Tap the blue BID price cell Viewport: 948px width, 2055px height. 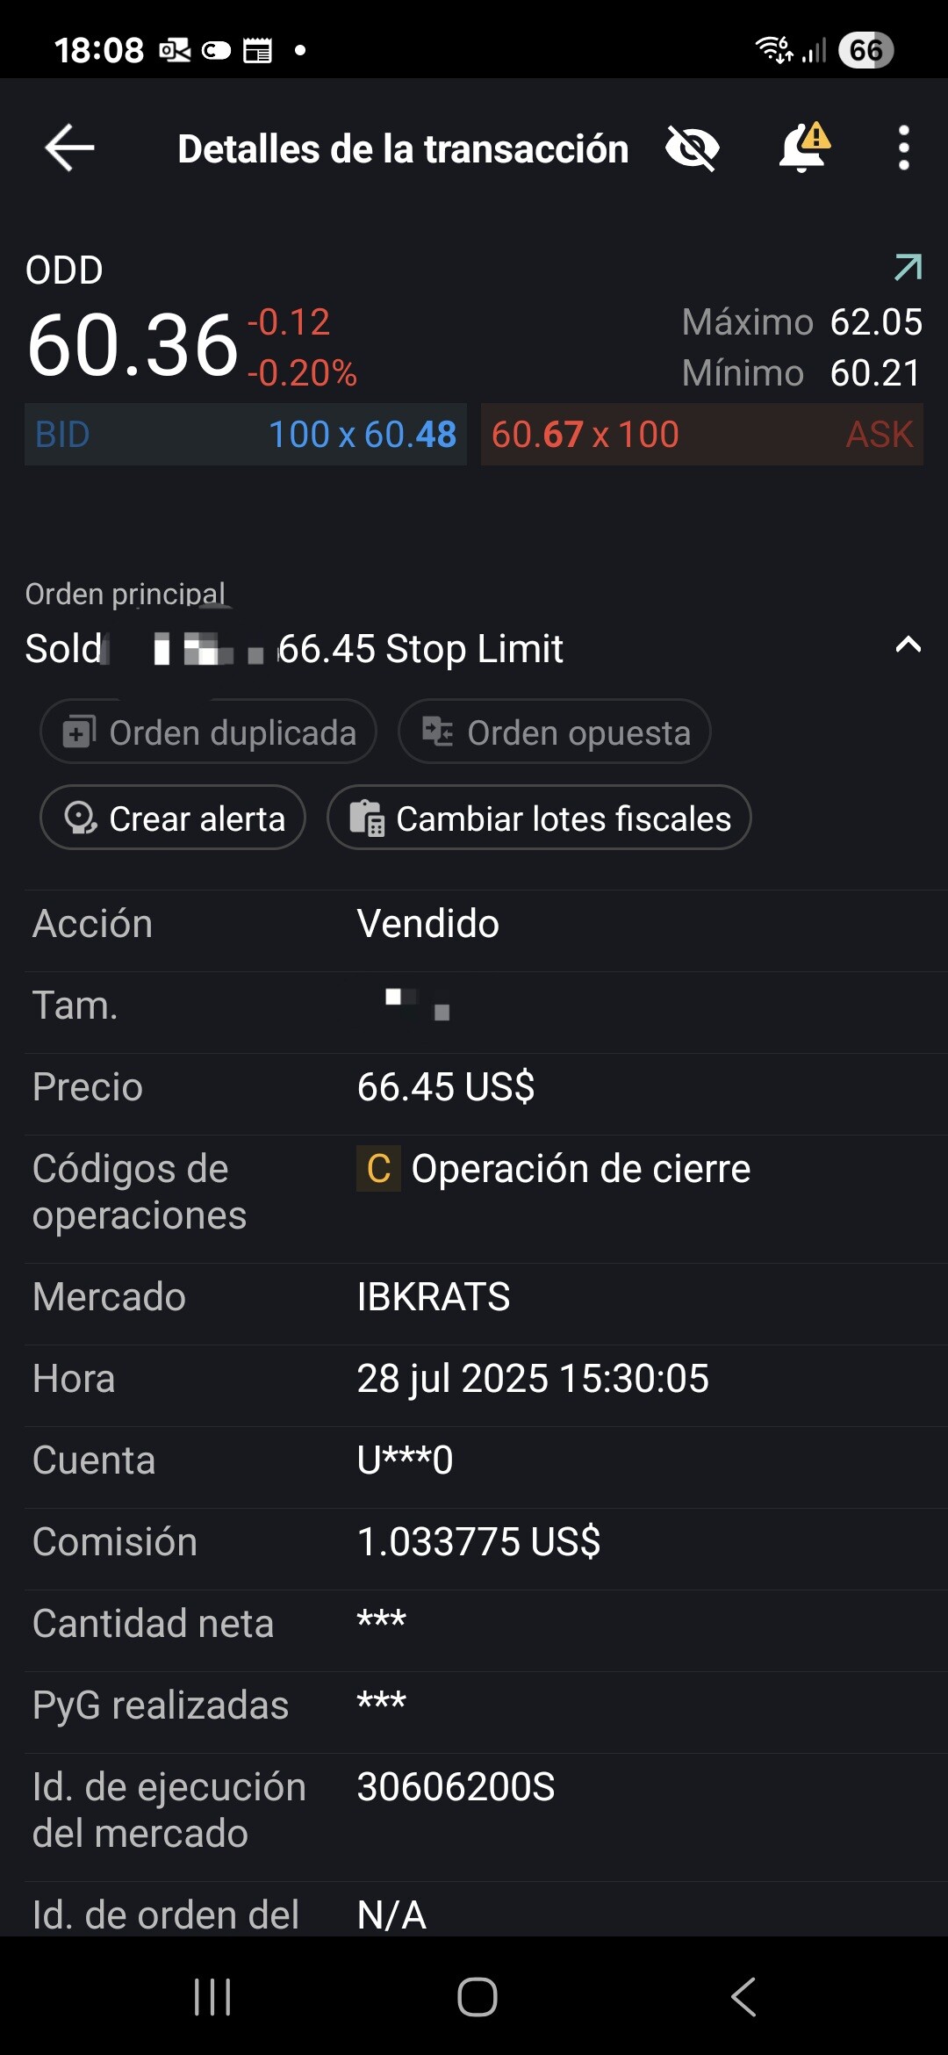(246, 435)
